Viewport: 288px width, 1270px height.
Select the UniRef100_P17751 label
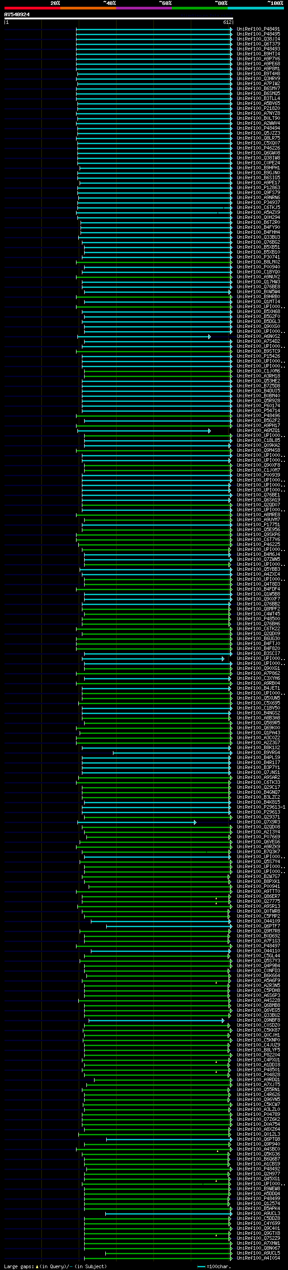point(258,525)
